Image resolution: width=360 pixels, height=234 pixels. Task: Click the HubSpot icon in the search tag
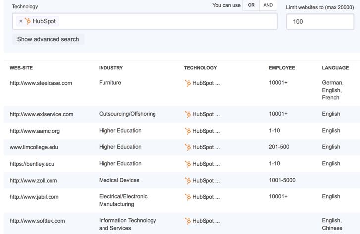pyautogui.click(x=28, y=21)
